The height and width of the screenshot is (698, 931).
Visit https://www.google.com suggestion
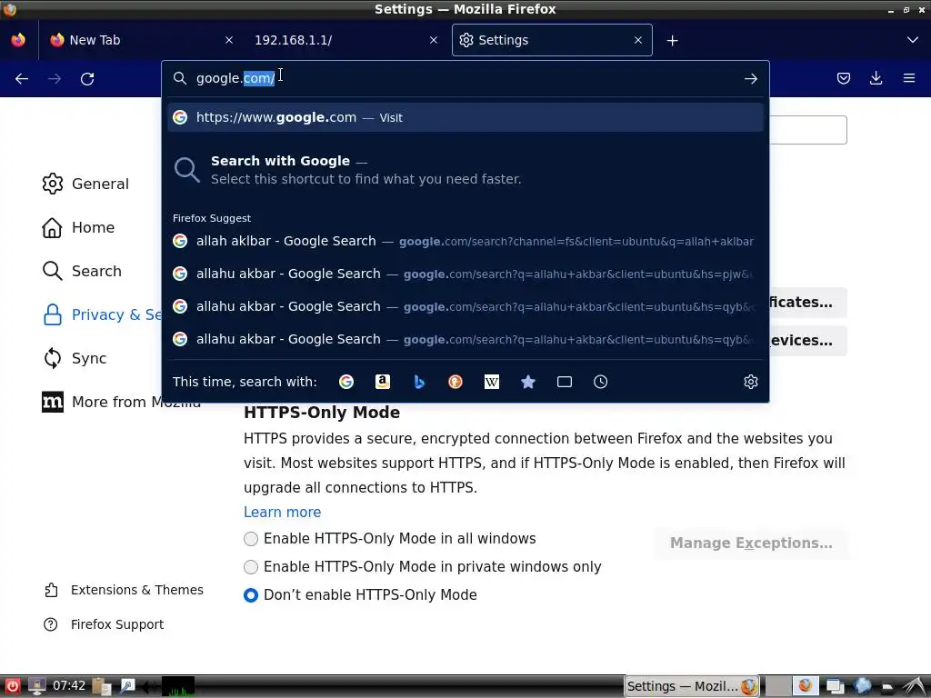[x=465, y=117]
